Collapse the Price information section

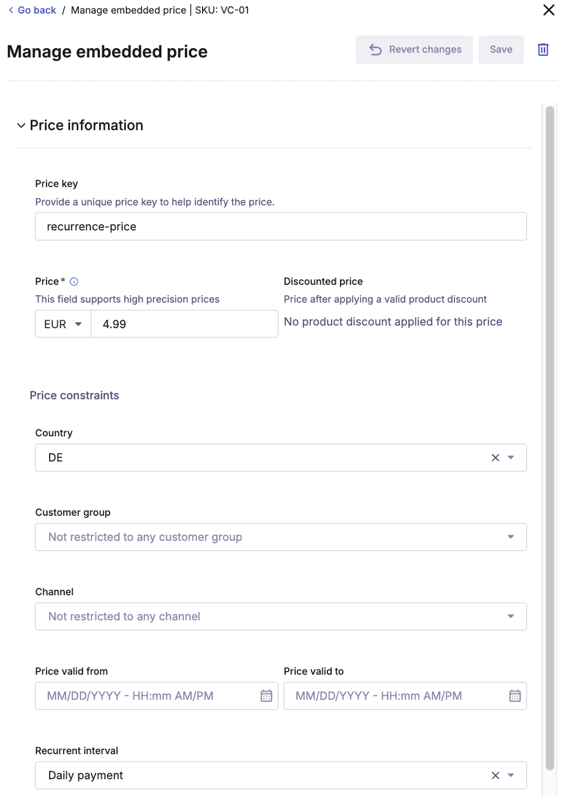[x=21, y=125]
